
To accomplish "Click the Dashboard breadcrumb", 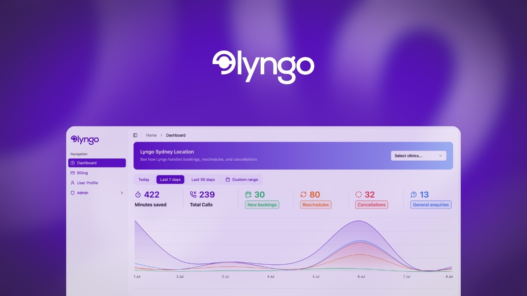I will 176,135.
